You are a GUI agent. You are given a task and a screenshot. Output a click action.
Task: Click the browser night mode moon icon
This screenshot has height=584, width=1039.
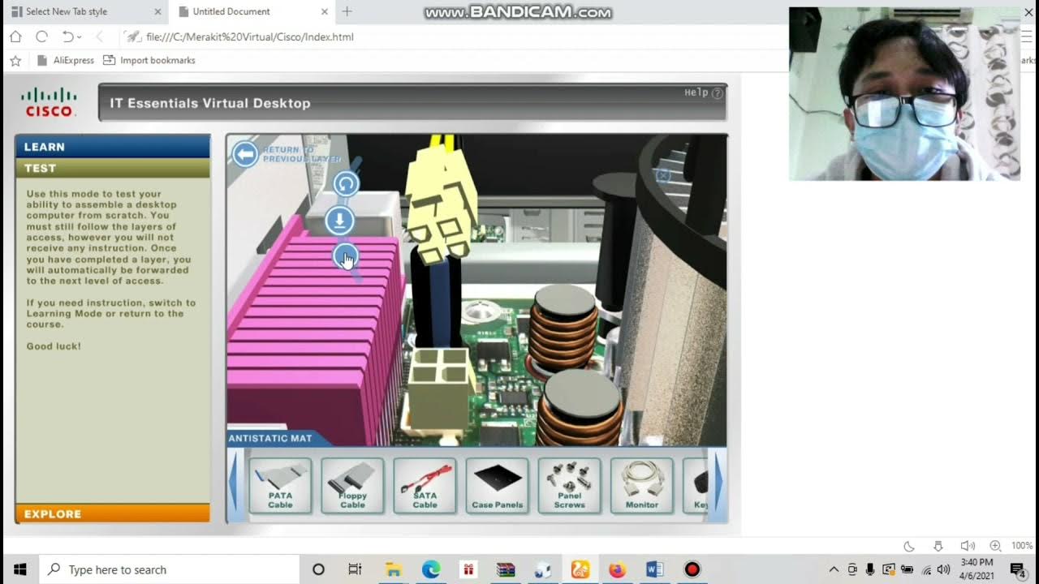click(909, 546)
